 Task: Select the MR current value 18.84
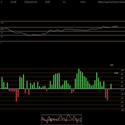(x=116, y=73)
